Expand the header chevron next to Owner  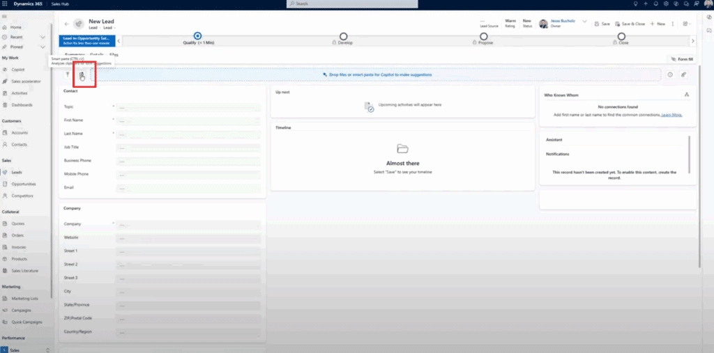(x=585, y=22)
